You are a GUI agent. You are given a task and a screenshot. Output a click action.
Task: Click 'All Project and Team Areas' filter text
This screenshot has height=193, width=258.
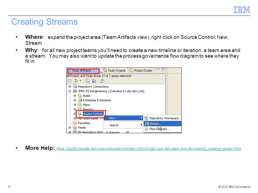point(99,76)
